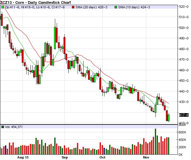
Task: Click the tall green candlestick peaking near 508 in late August
Action: point(55,38)
